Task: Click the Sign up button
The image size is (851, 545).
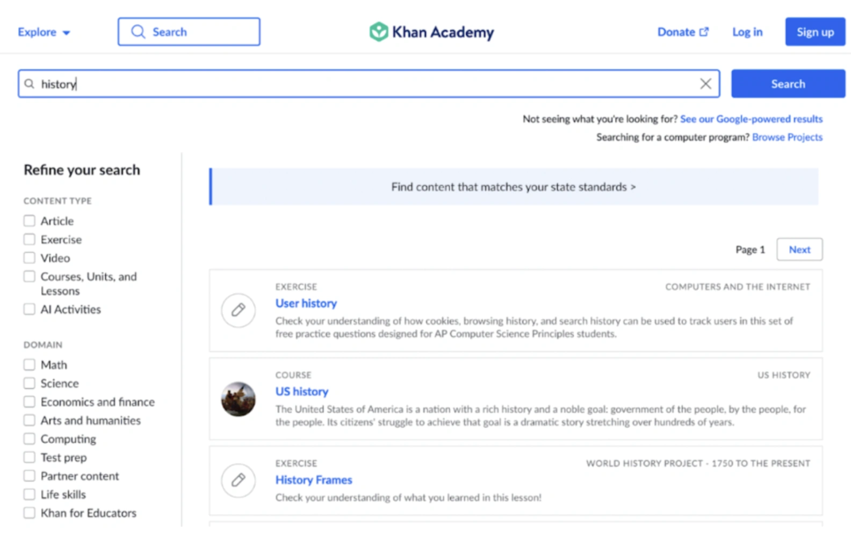Action: click(815, 32)
